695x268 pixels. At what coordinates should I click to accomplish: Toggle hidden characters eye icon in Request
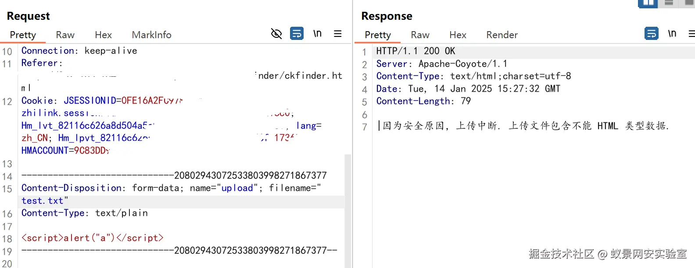[x=276, y=33]
